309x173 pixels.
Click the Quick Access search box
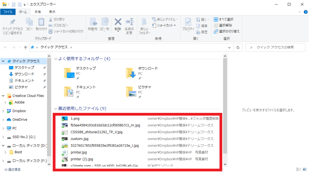pyautogui.click(x=276, y=47)
